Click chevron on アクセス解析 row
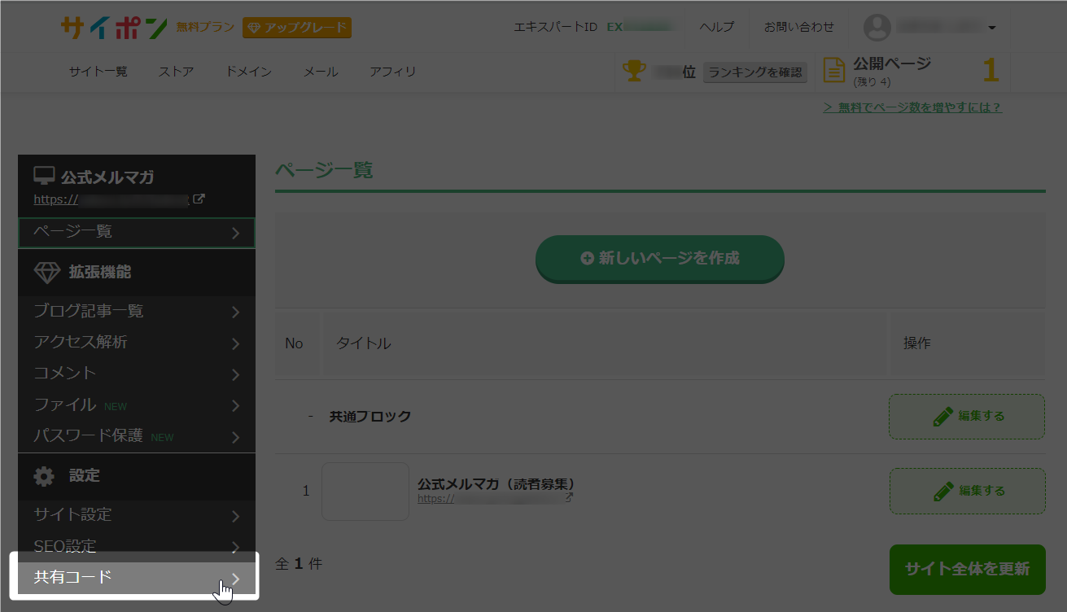This screenshot has width=1067, height=612. click(x=235, y=343)
